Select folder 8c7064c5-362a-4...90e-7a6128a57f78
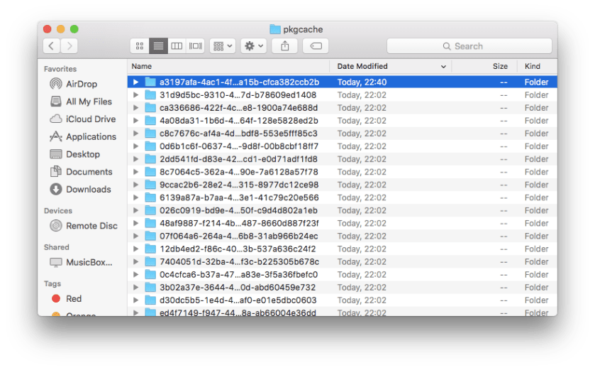The height and width of the screenshot is (370, 595). coord(343,172)
